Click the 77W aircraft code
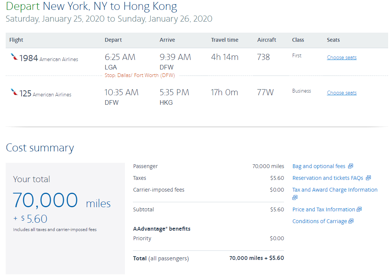 pyautogui.click(x=265, y=92)
